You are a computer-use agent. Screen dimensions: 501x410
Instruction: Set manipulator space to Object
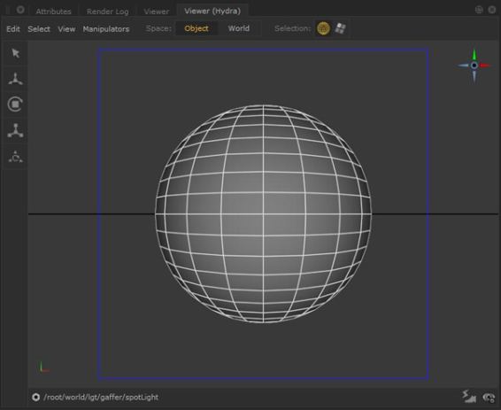click(197, 28)
